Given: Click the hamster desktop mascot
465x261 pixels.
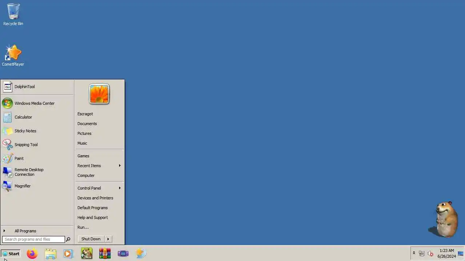Looking at the screenshot, I should (444, 219).
